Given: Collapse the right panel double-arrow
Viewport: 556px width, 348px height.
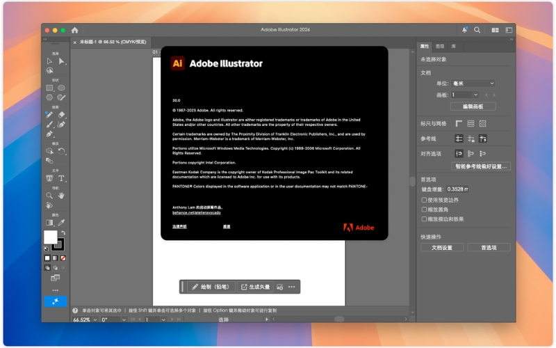Looking at the screenshot, I should pos(512,40).
